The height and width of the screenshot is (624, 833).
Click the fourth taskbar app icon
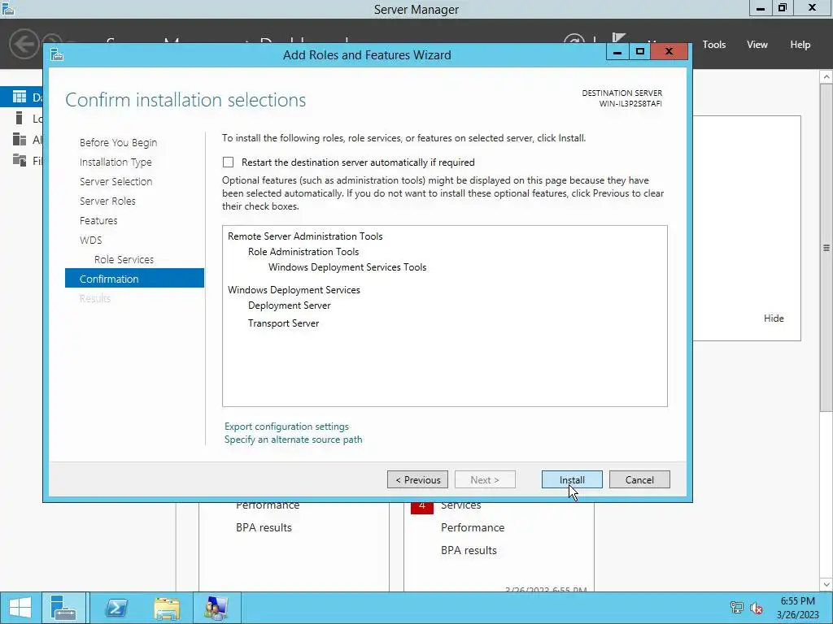(x=216, y=608)
